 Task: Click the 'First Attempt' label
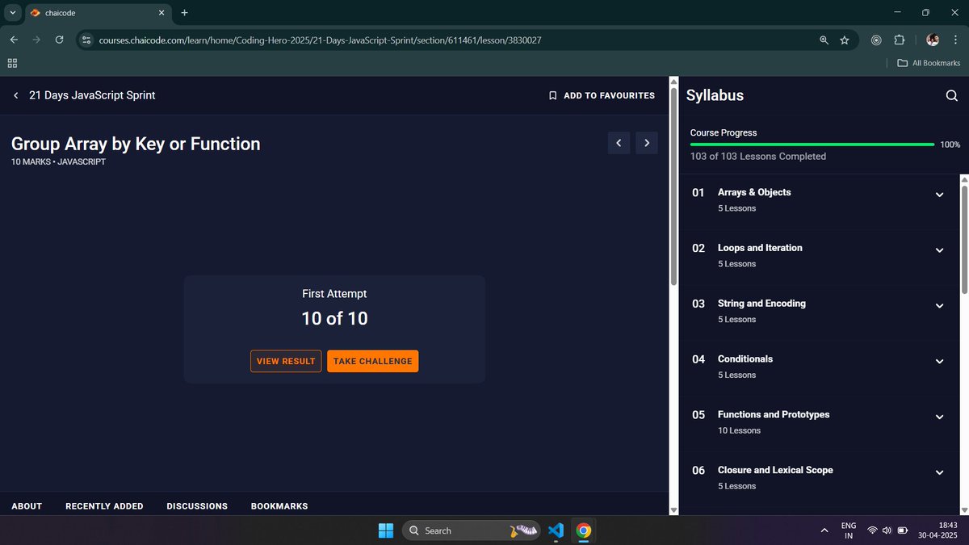tap(334, 294)
